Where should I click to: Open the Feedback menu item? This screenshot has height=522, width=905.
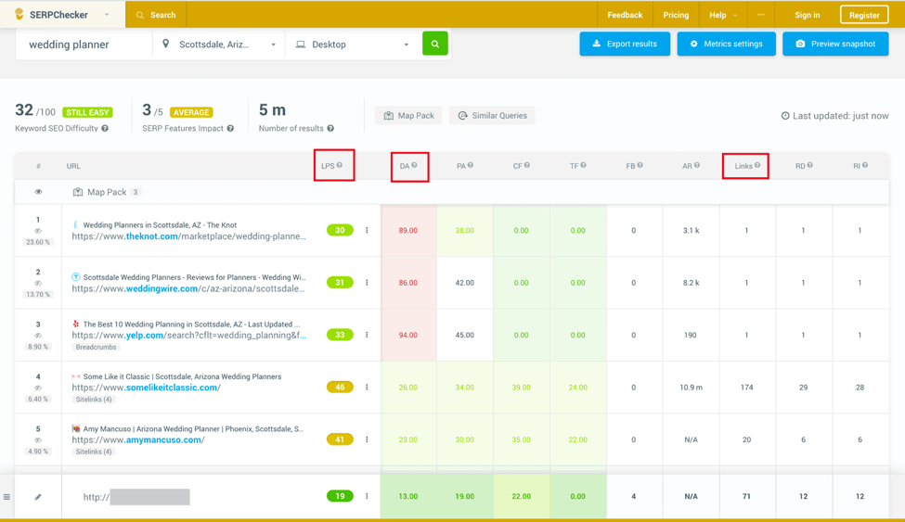click(625, 15)
